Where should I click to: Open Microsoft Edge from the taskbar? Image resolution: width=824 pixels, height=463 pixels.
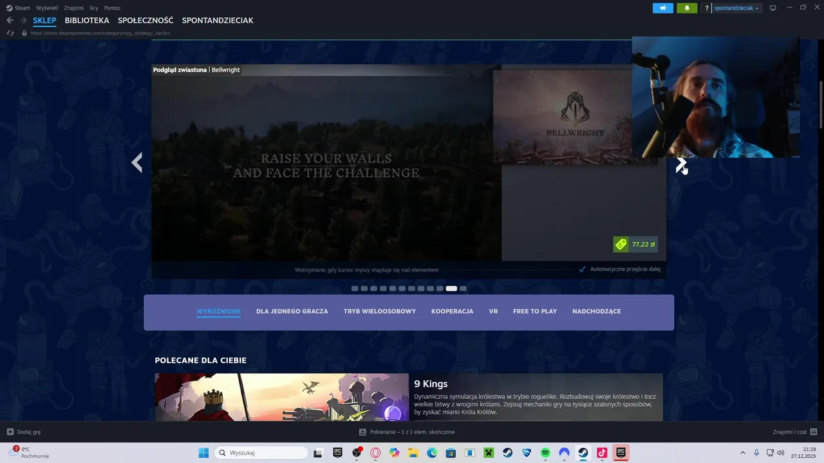click(432, 453)
